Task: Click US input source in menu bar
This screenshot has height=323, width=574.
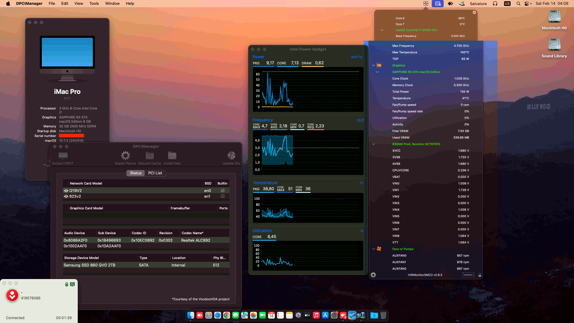Action: pyautogui.click(x=507, y=4)
